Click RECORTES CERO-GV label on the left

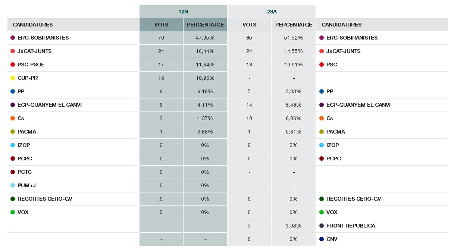point(45,199)
